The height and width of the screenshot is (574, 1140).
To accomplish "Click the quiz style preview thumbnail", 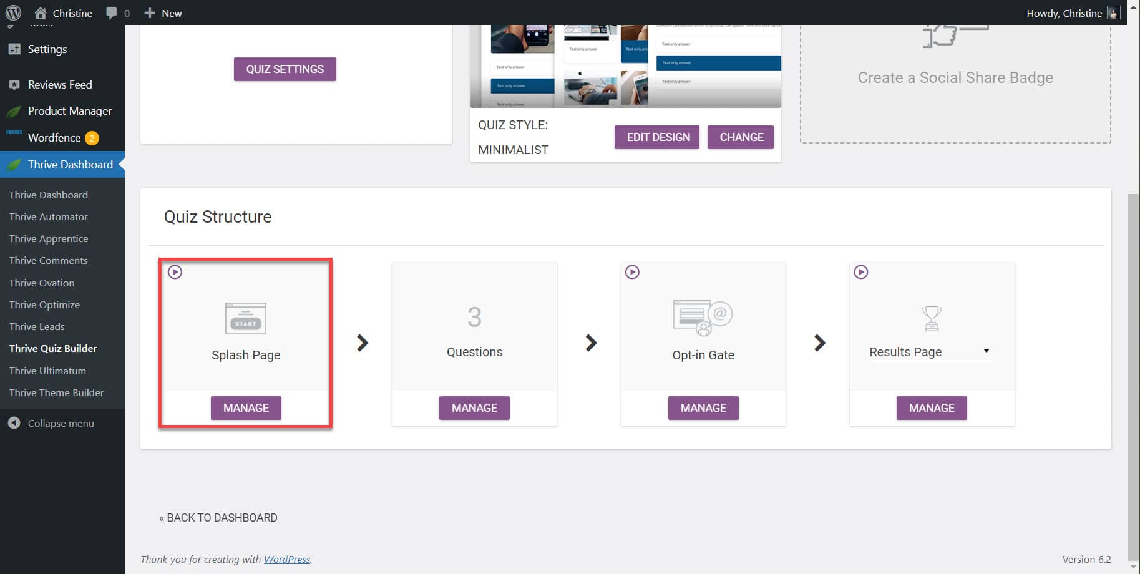I will point(625,66).
